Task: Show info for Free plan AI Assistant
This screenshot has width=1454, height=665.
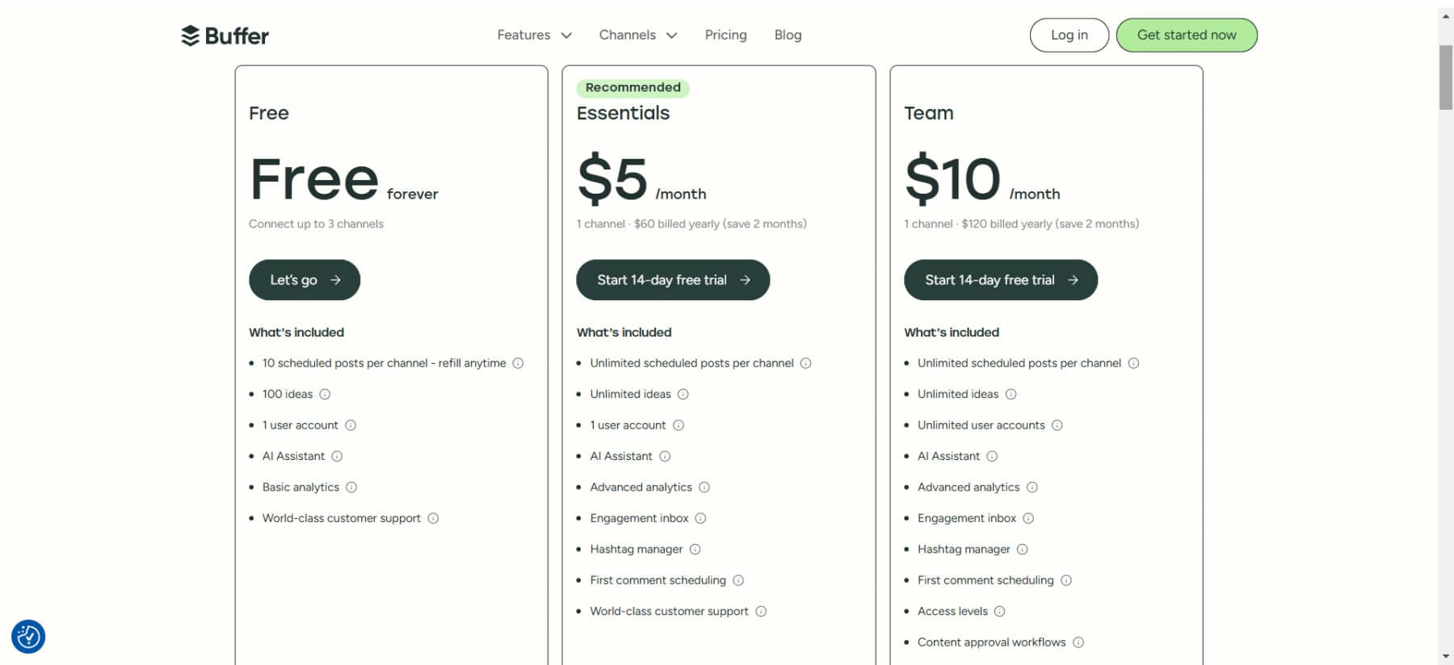Action: (338, 456)
